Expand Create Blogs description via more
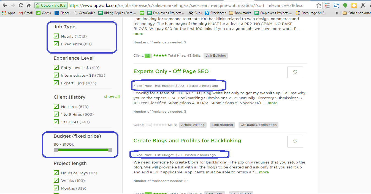The width and height of the screenshot is (371, 194). point(264,172)
